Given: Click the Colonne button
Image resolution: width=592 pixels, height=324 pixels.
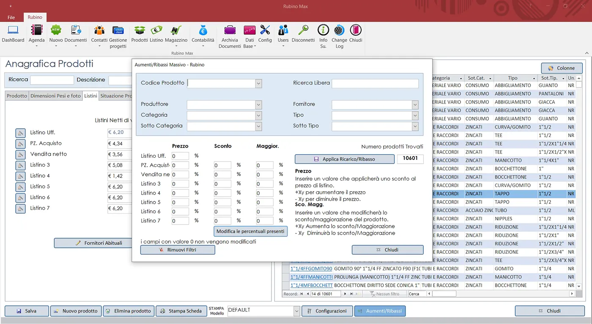Looking at the screenshot, I should (x=562, y=68).
